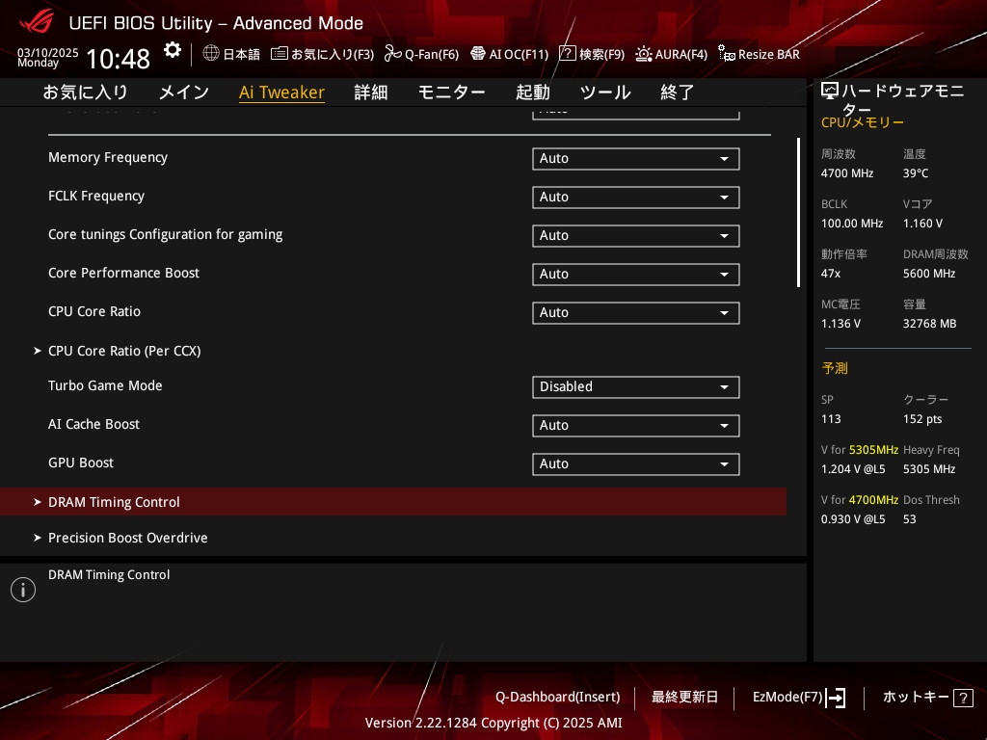
Task: Click the AI OC chip icon
Action: point(478,54)
